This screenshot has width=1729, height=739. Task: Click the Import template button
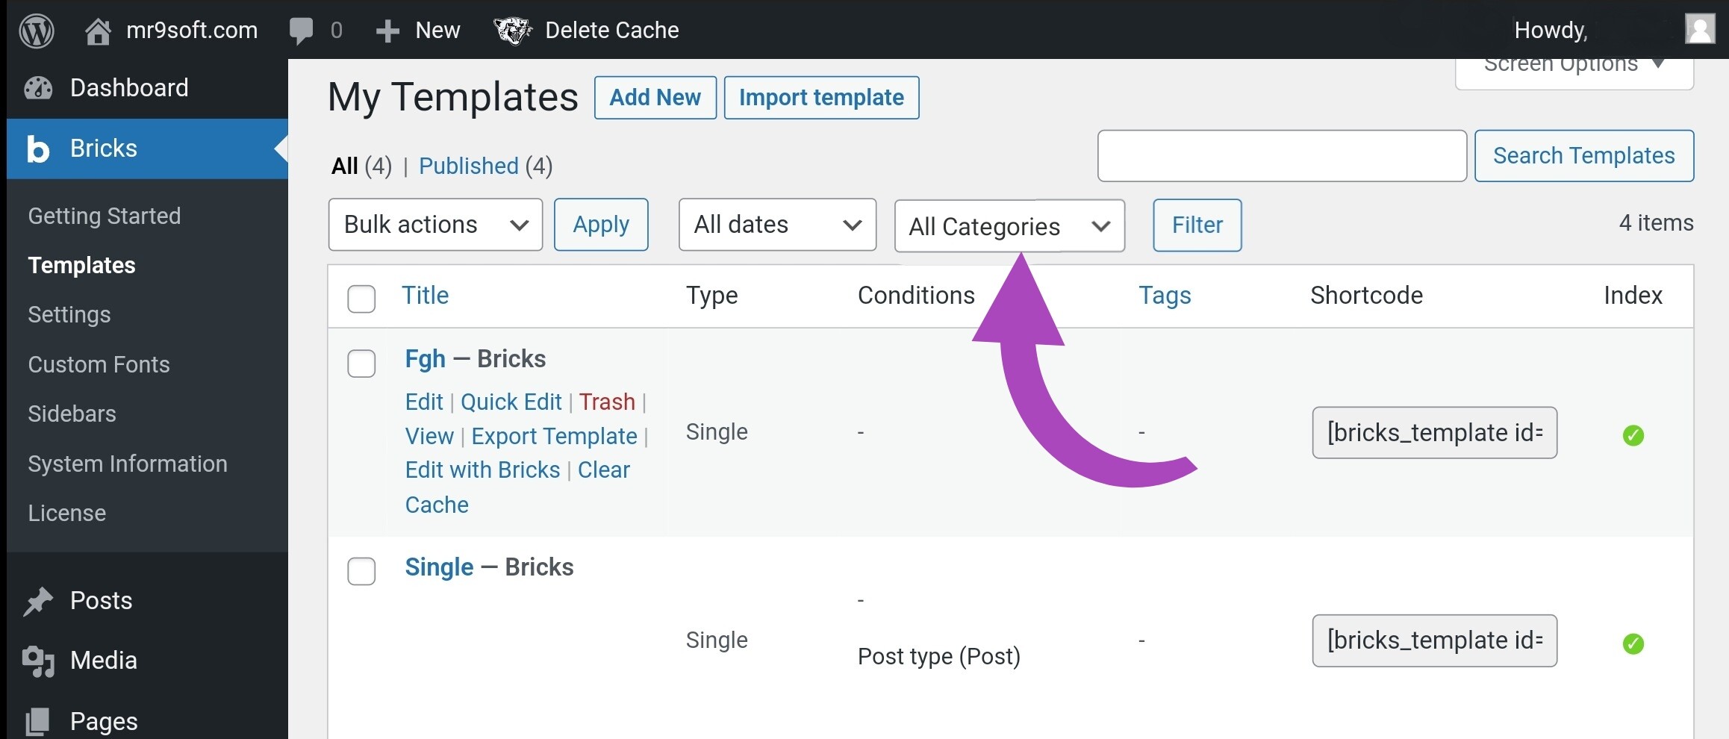pos(821,97)
